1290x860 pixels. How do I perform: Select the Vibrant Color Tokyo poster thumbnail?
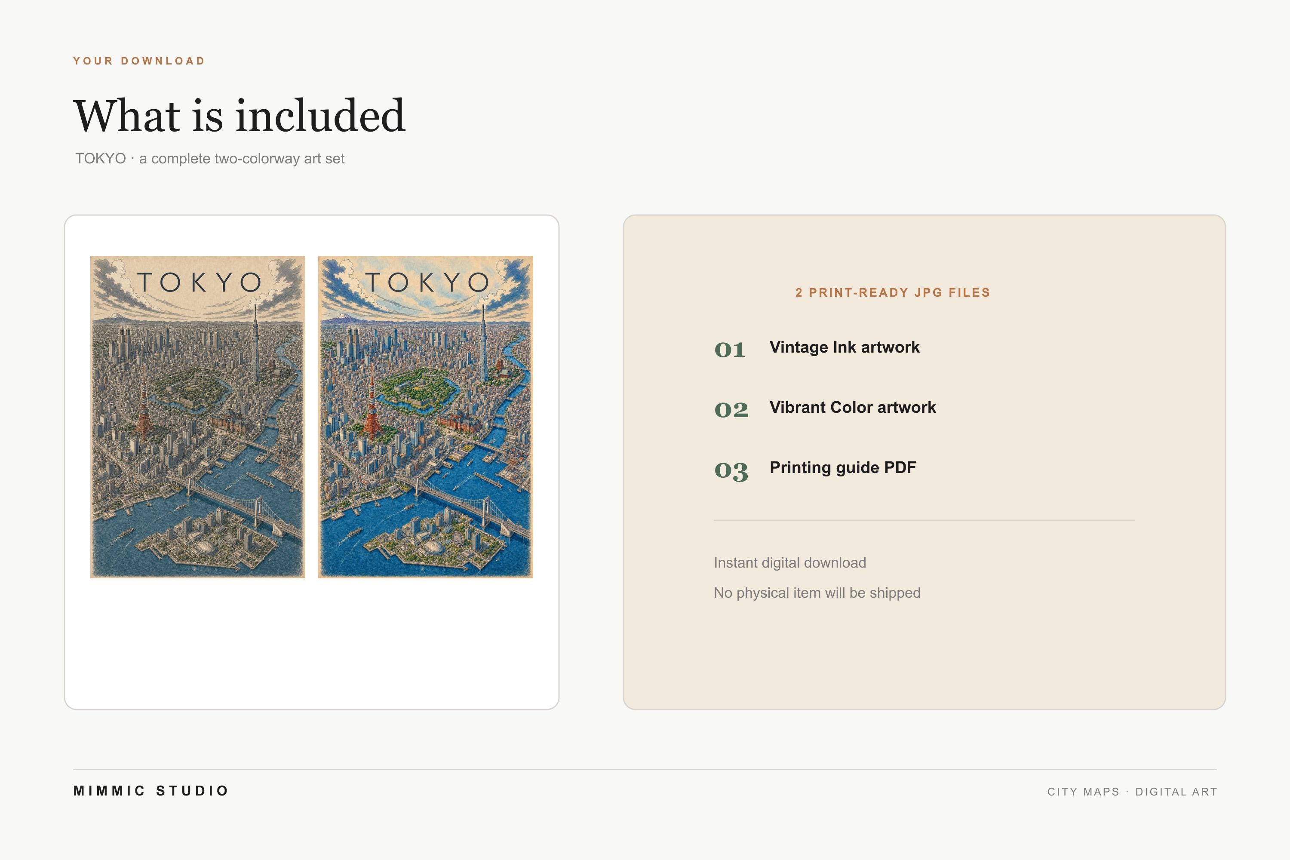pos(426,417)
